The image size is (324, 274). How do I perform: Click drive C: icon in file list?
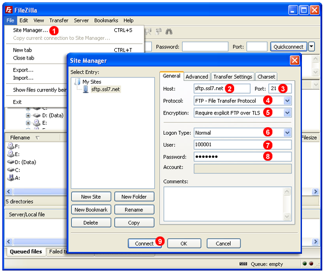click(x=10, y=170)
